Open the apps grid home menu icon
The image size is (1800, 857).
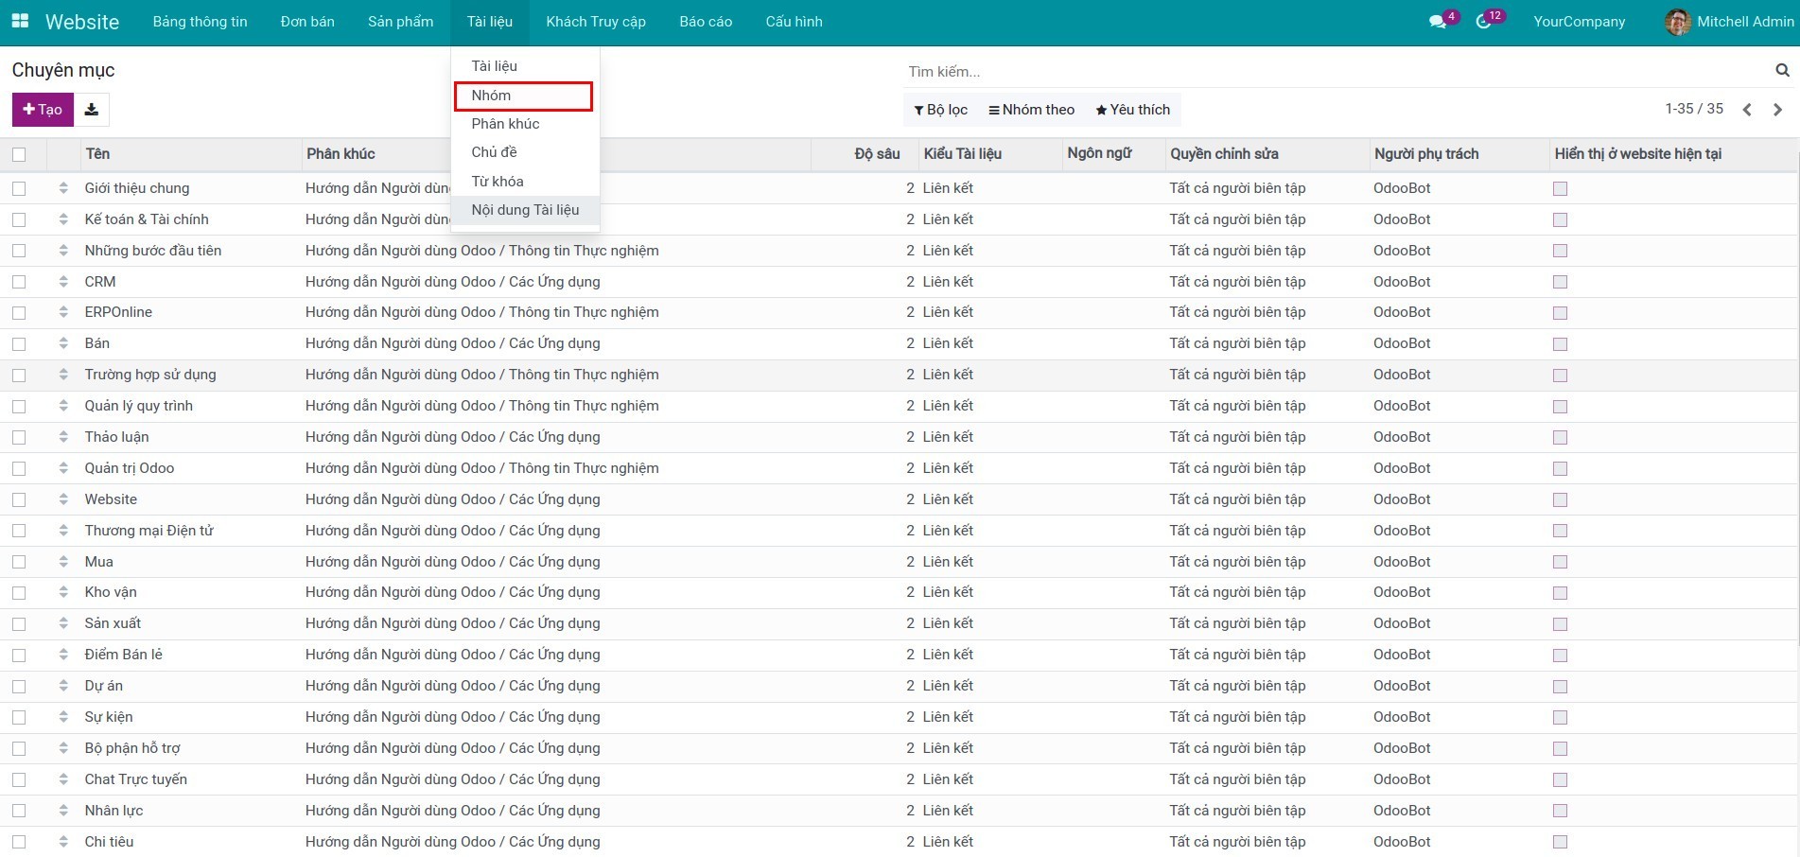(x=20, y=21)
